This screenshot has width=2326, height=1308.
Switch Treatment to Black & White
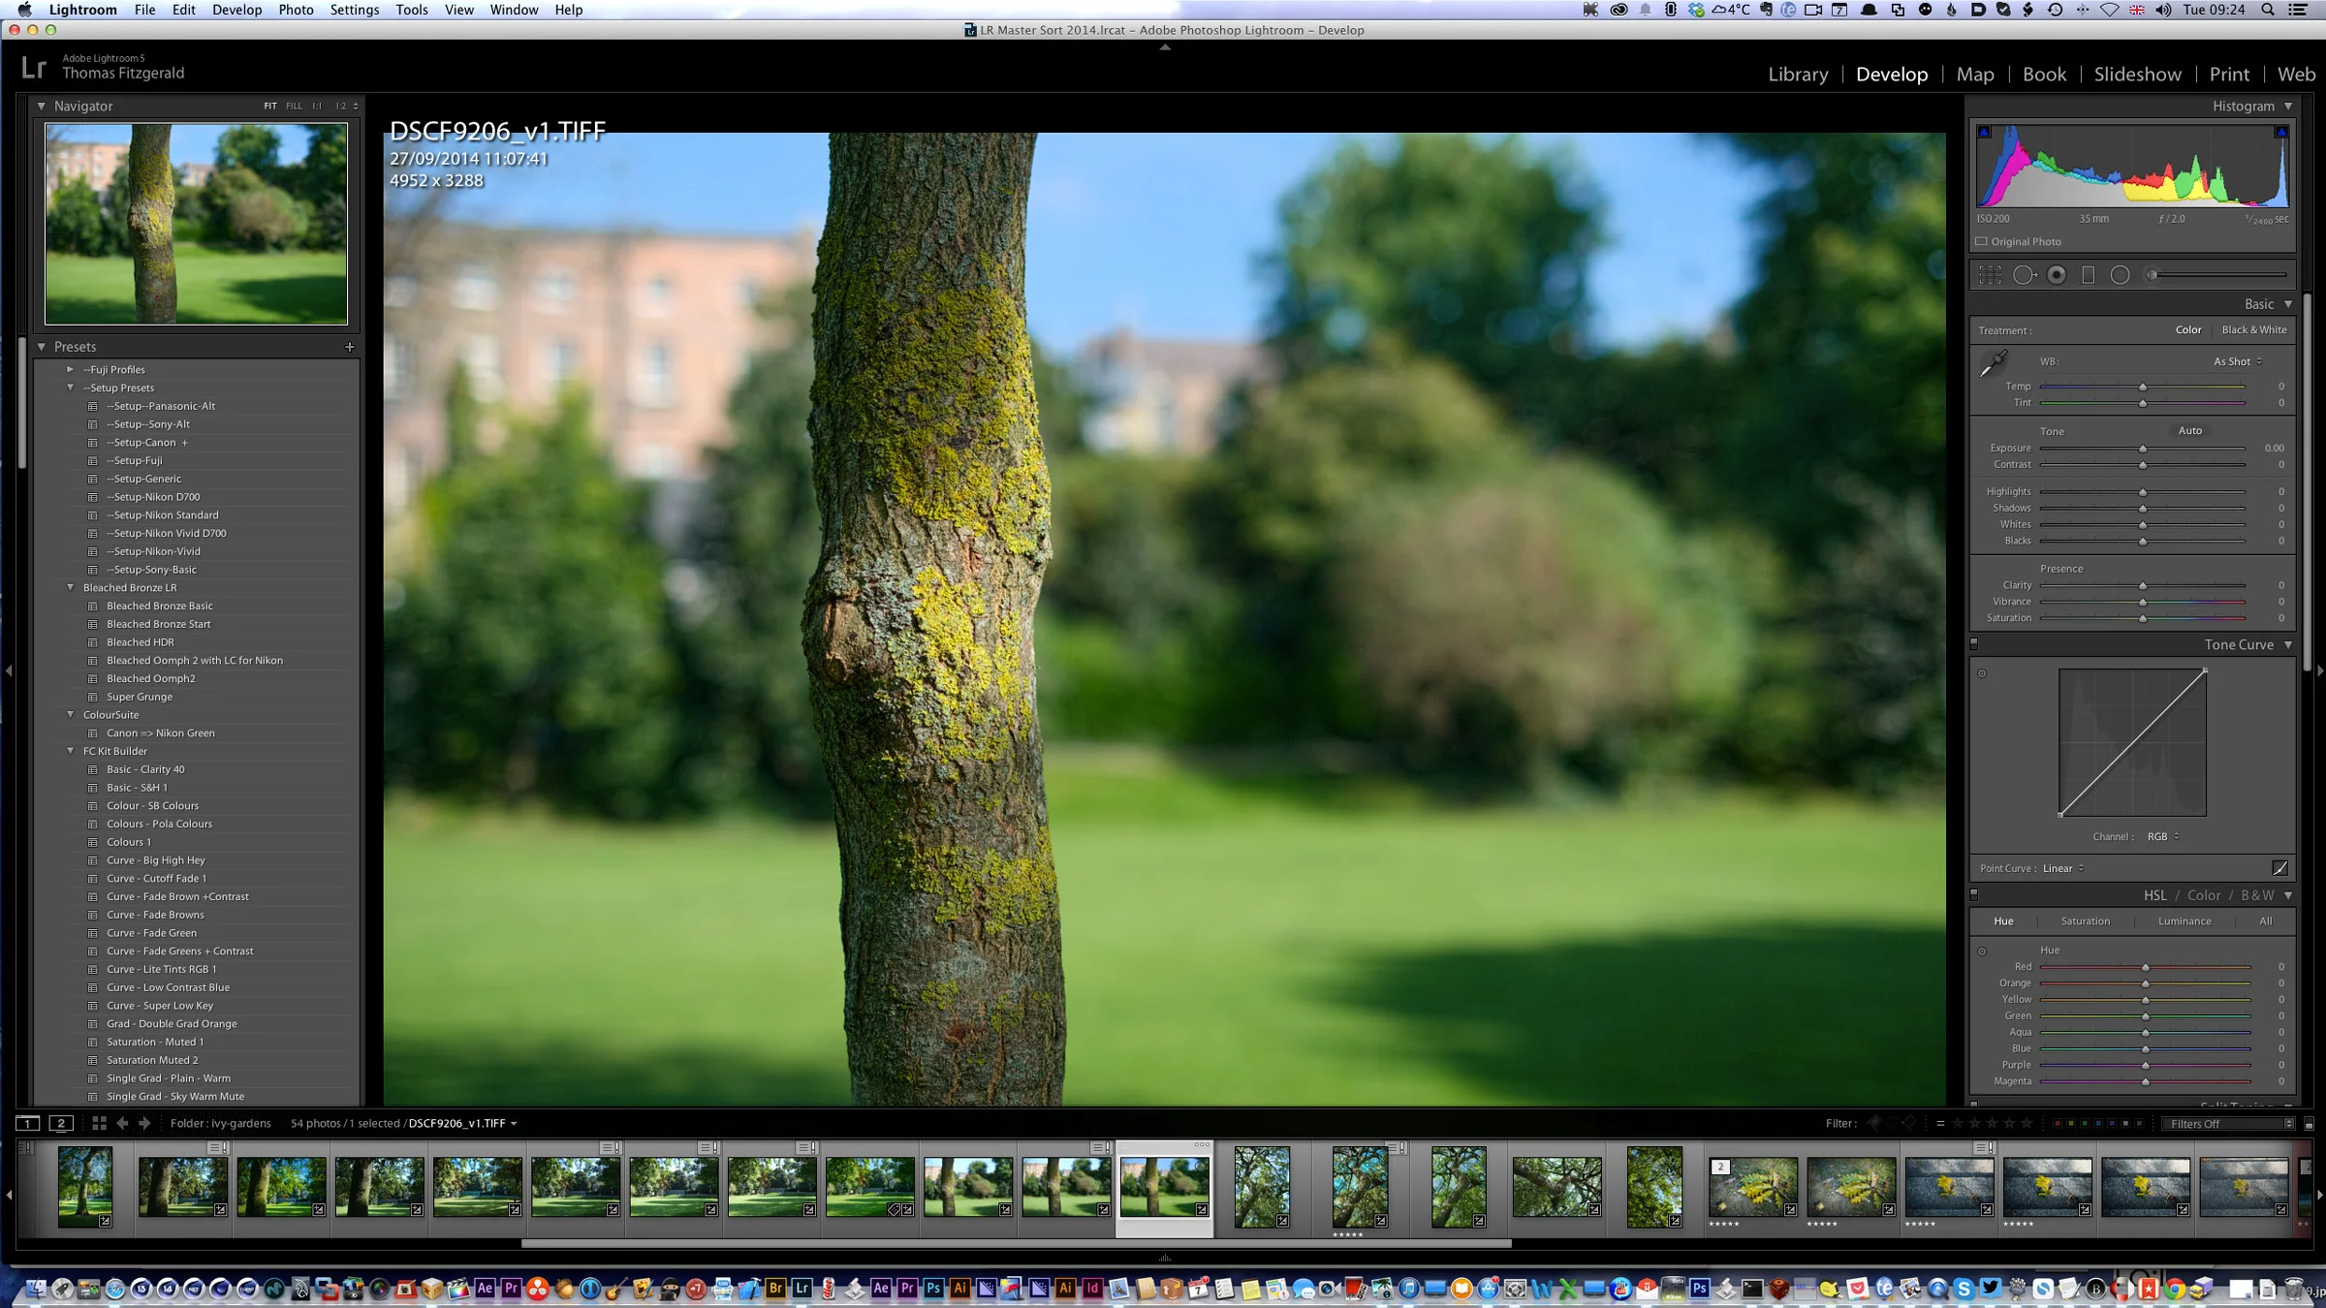[x=2254, y=329]
